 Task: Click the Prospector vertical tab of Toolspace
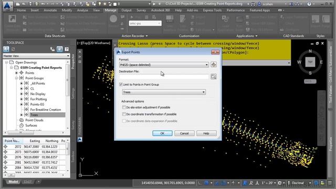(73, 61)
